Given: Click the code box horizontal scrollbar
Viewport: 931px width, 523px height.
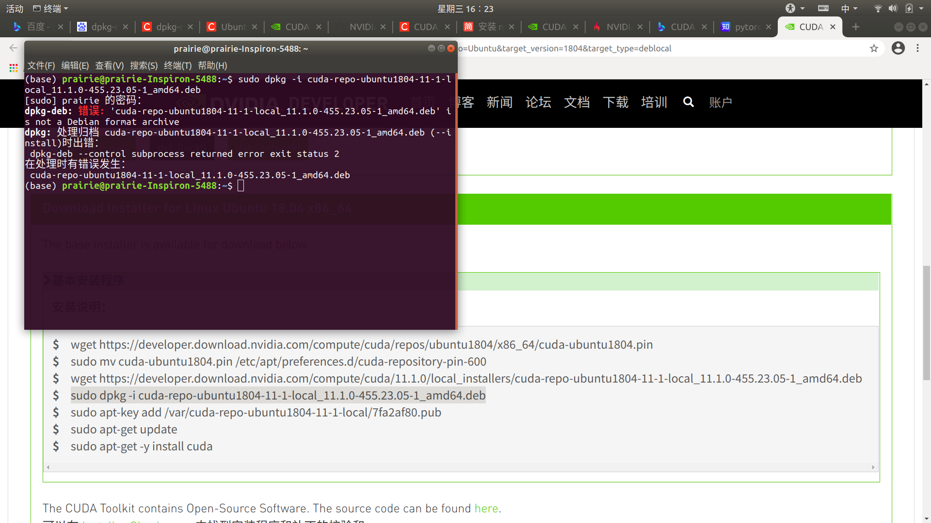Looking at the screenshot, I should 461,467.
